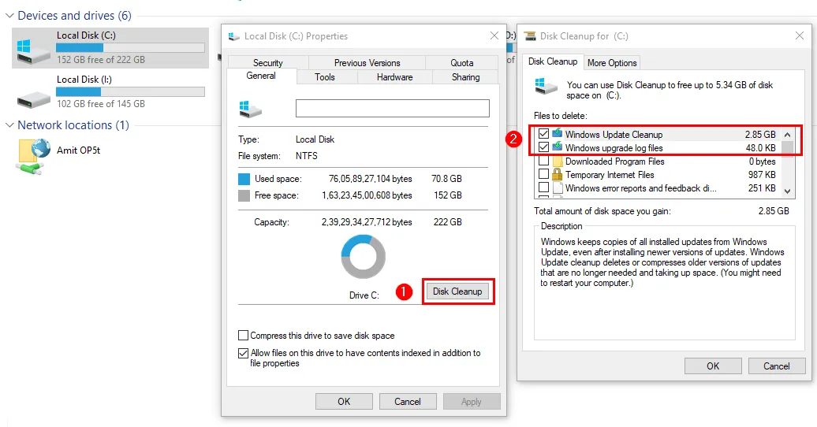Click the drive label text field
This screenshot has height=427, width=817.
393,108
